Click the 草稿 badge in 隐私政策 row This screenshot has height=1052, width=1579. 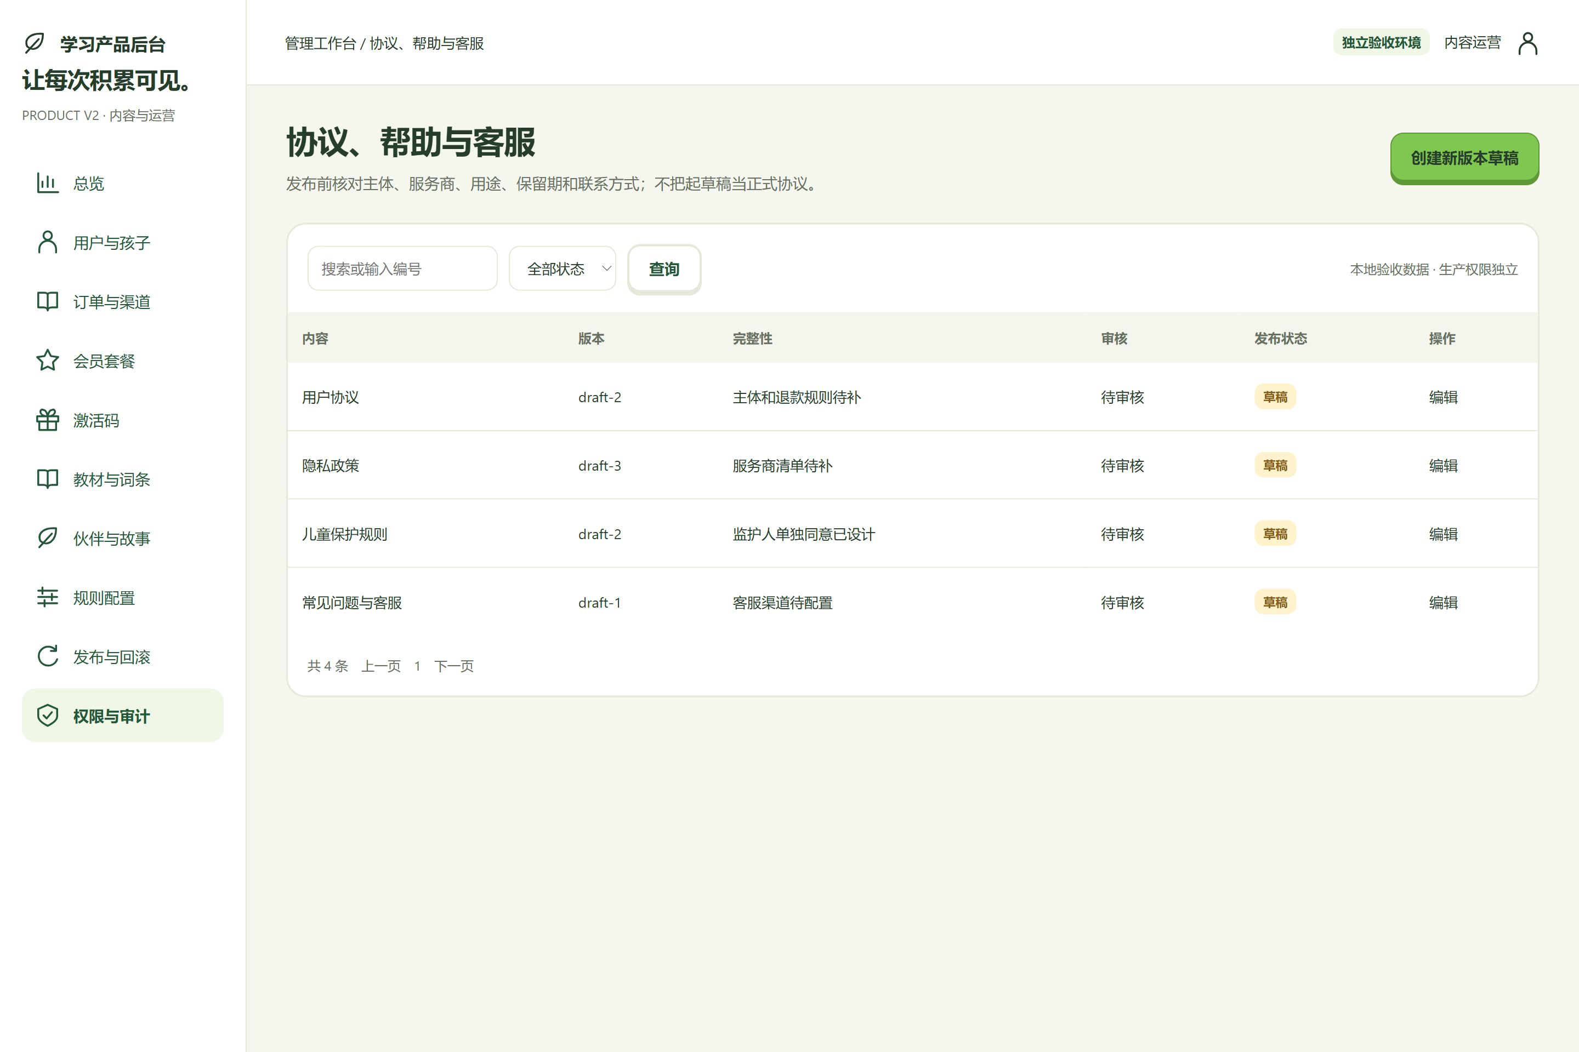1275,466
